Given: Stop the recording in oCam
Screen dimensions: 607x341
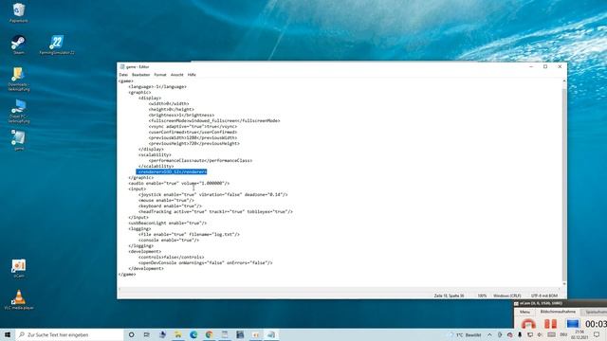Looking at the screenshot, I should 529,323.
